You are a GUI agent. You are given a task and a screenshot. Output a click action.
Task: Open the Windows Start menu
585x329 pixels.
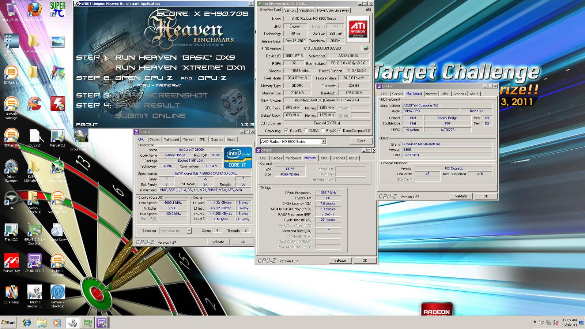coord(8,322)
